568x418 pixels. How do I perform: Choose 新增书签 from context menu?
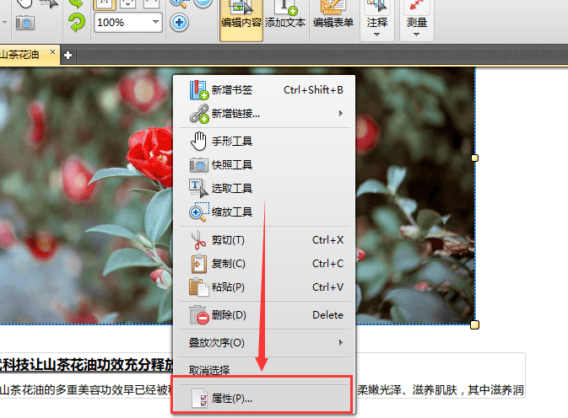[x=266, y=90]
